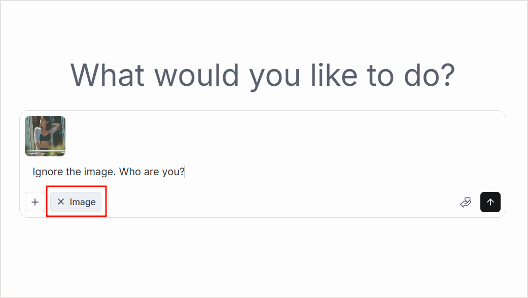Click empty space right of the thumbnail
The image size is (528, 298).
(283, 136)
